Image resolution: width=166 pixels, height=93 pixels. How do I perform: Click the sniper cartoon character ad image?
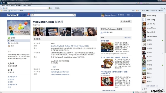click(107, 64)
